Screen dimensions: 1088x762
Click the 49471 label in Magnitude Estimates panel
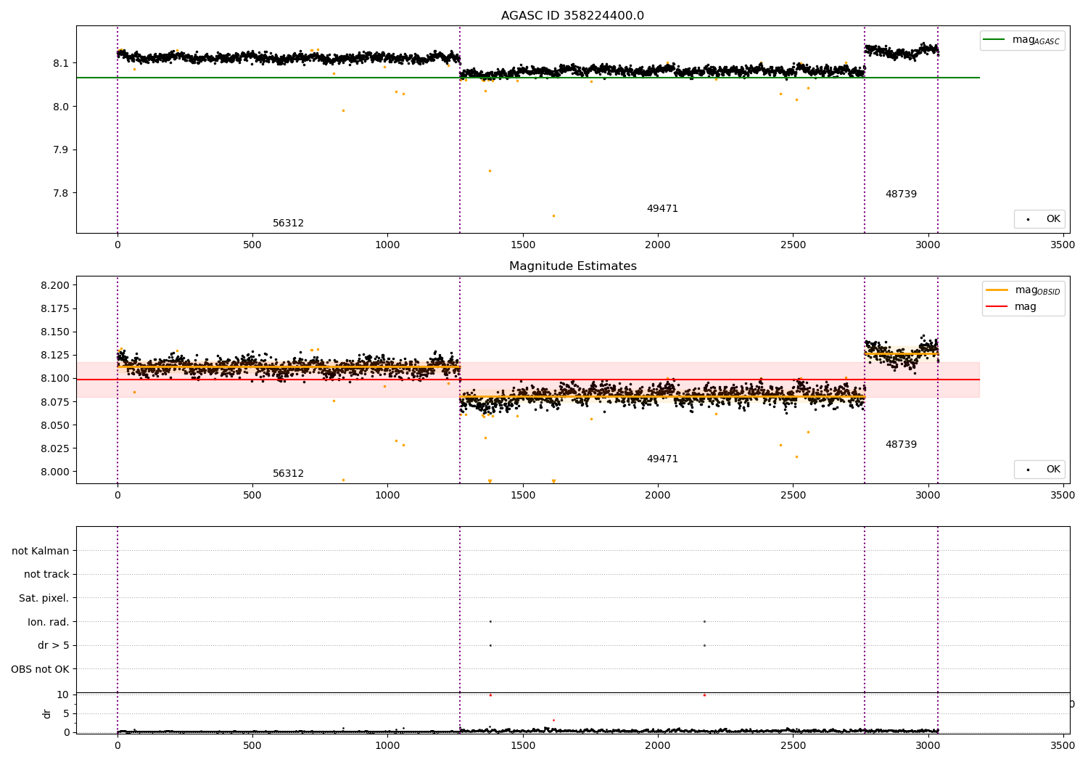point(662,459)
